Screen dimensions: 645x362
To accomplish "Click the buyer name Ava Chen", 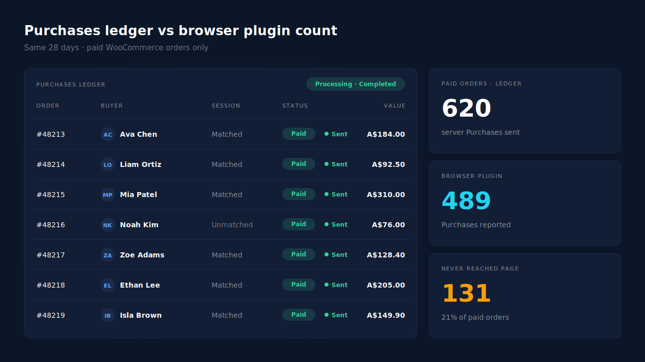I will point(139,134).
